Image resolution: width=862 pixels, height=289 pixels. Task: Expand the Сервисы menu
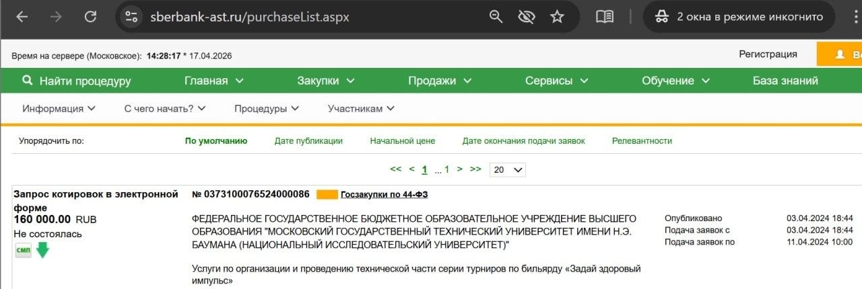(x=557, y=81)
